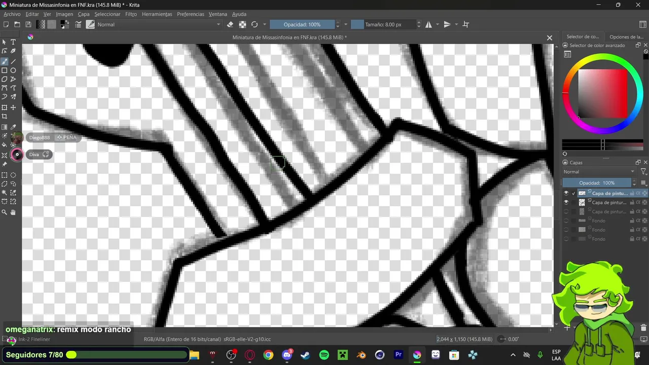This screenshot has height=365, width=649.
Task: Toggle horizontal mirror tool
Action: pyautogui.click(x=428, y=24)
